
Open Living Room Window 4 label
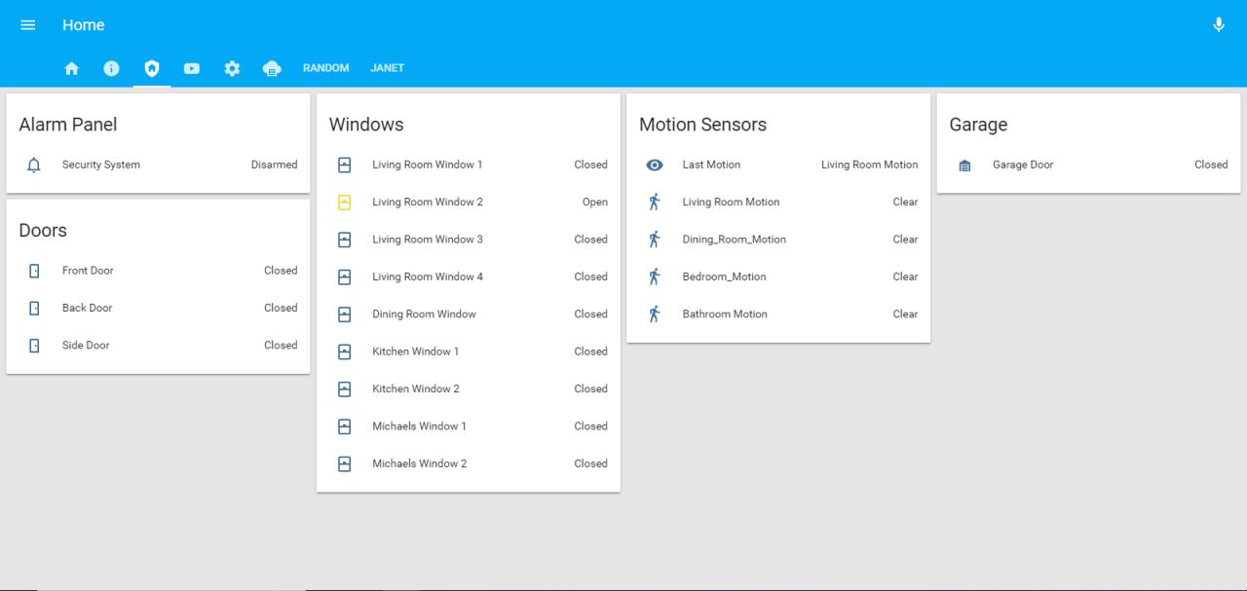tap(427, 277)
